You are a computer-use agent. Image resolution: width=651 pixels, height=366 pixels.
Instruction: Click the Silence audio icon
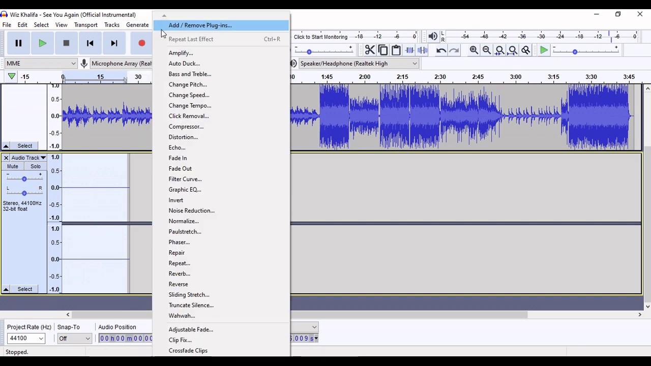(423, 50)
